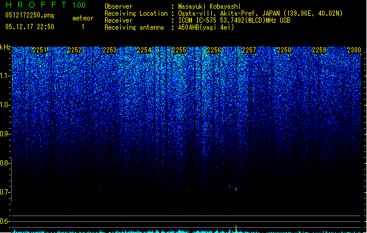This screenshot has height=233, width=367.
Task: Click the version number 1.00
Action: click(79, 5)
